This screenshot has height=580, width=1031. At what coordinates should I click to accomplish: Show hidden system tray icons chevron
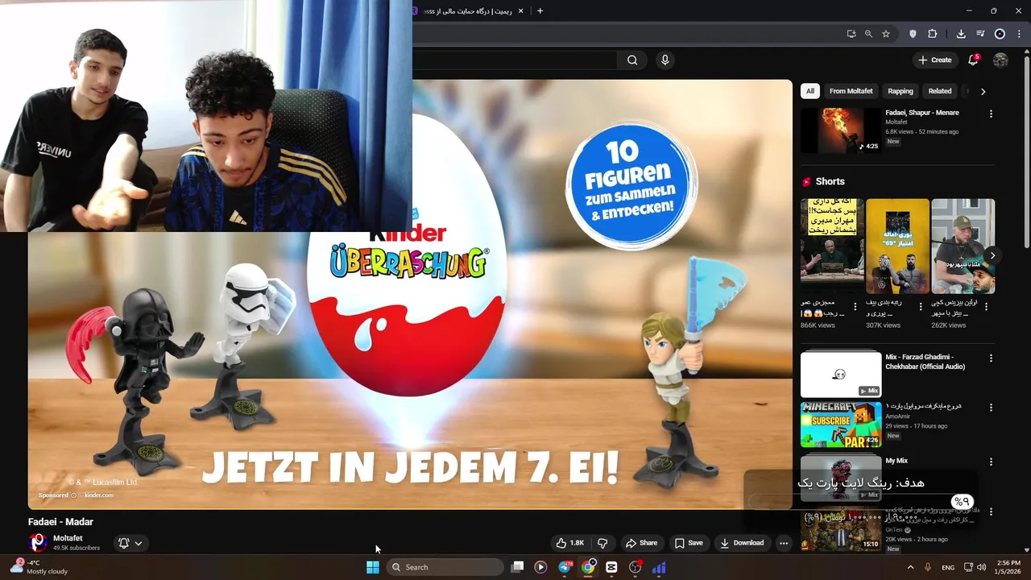(x=910, y=567)
